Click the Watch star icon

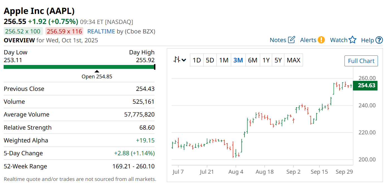(353, 40)
